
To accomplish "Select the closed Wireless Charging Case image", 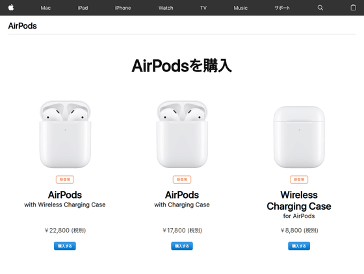I will (299, 137).
